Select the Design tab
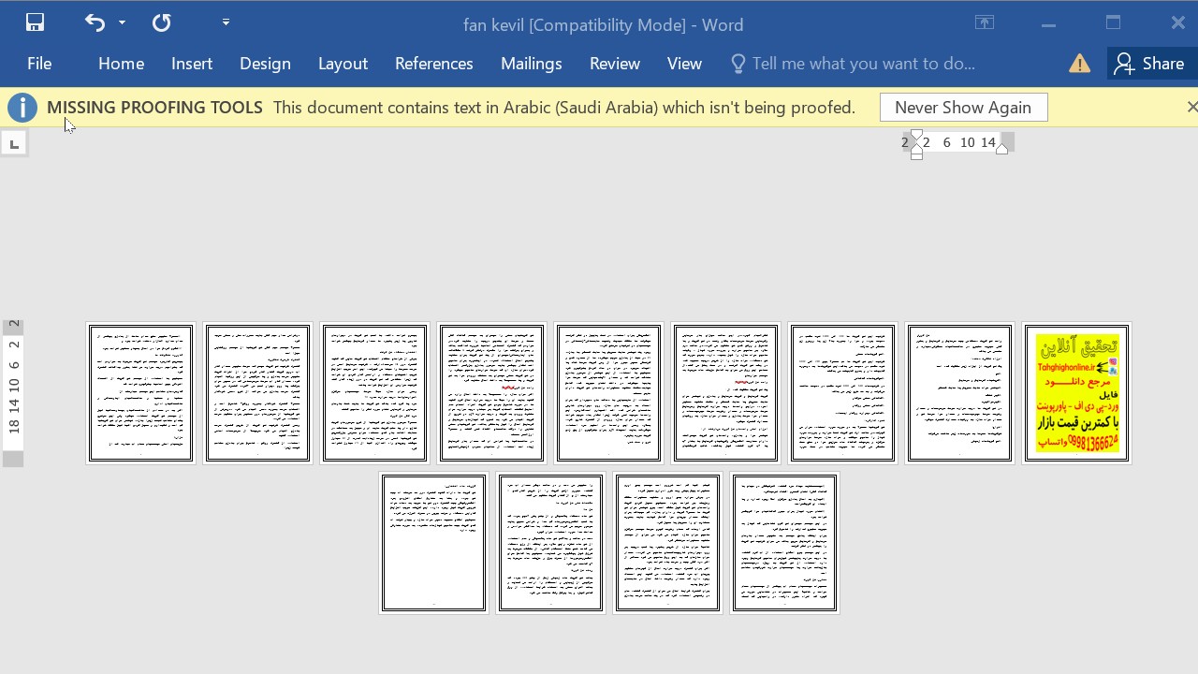Image resolution: width=1198 pixels, height=674 pixels. (265, 64)
